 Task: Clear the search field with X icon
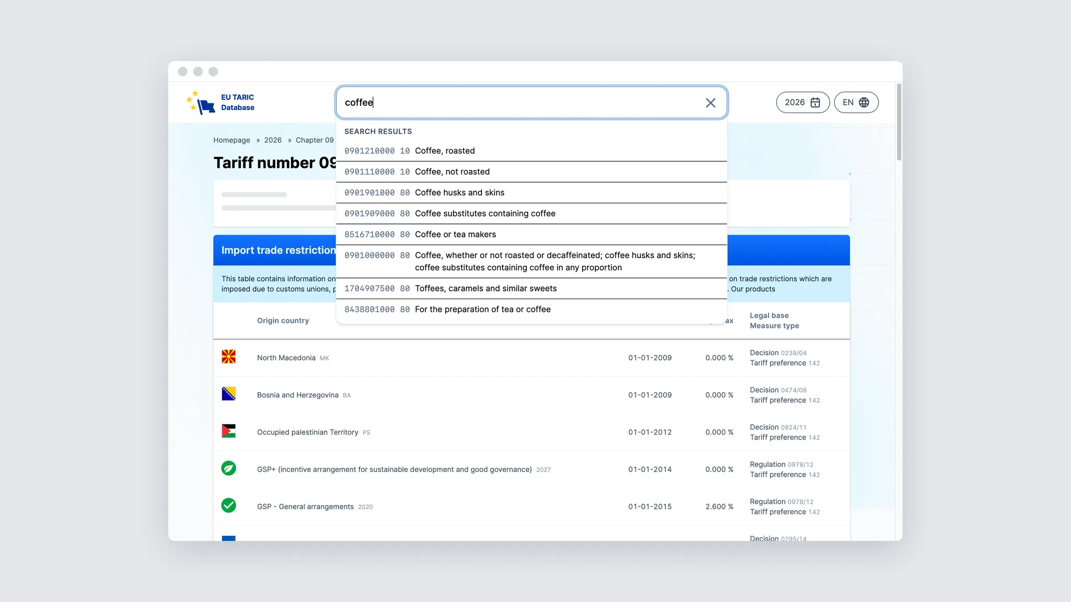click(710, 103)
